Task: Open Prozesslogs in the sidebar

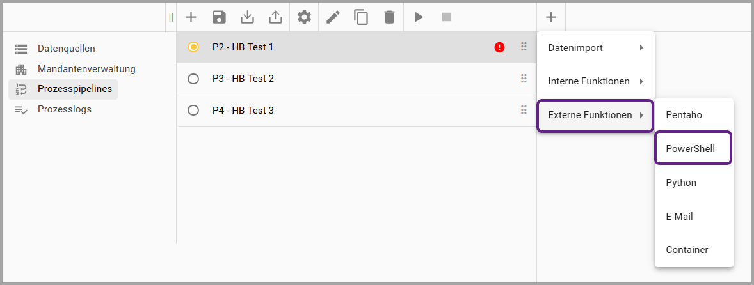Action: 64,109
